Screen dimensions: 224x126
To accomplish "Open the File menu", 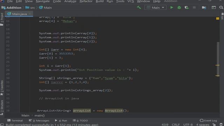I will (10, 1).
